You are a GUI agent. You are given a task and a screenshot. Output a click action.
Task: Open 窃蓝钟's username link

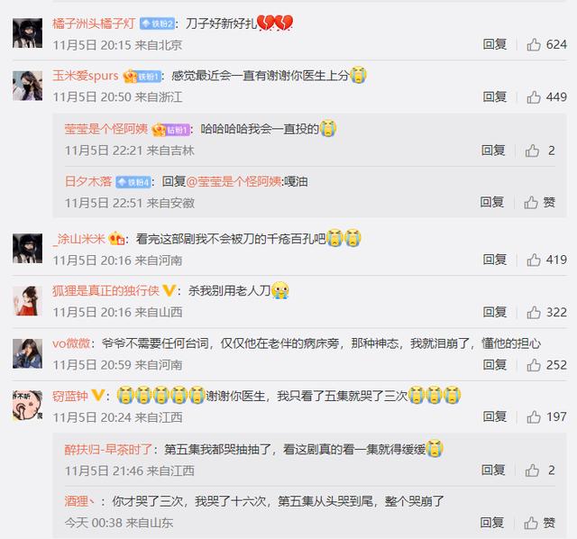pos(70,397)
